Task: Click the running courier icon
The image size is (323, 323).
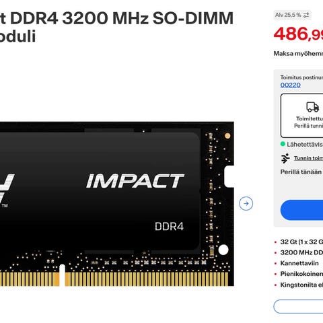Action: point(285,158)
